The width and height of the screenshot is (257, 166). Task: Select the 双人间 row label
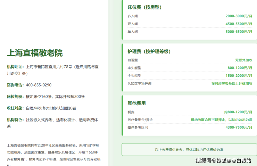[x=133, y=24]
